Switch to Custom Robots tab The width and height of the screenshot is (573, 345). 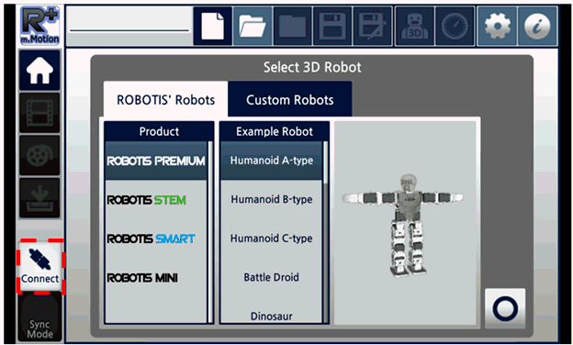pyautogui.click(x=290, y=99)
